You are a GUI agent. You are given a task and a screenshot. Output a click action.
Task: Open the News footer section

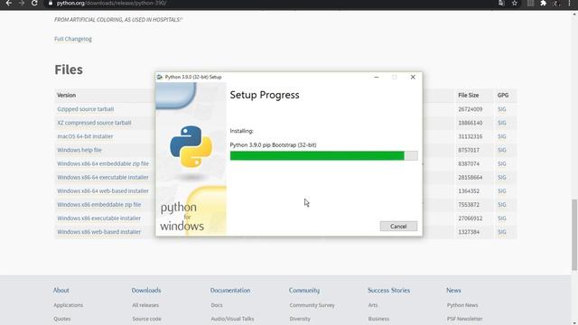click(453, 291)
